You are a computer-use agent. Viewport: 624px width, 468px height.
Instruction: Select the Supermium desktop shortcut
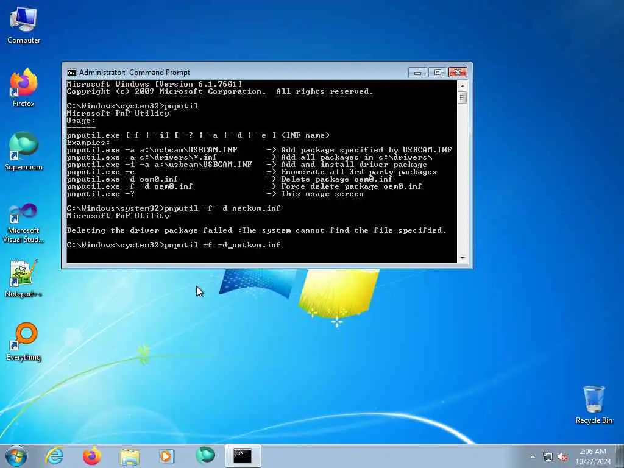pyautogui.click(x=24, y=151)
